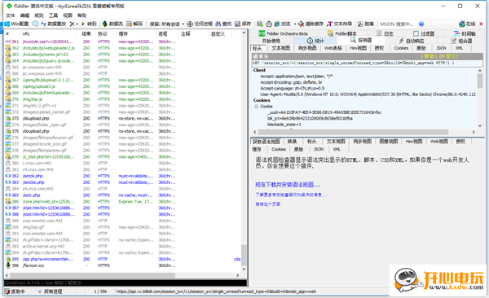Open the Tools (工具) menu
The image size is (489, 298).
point(53,15)
